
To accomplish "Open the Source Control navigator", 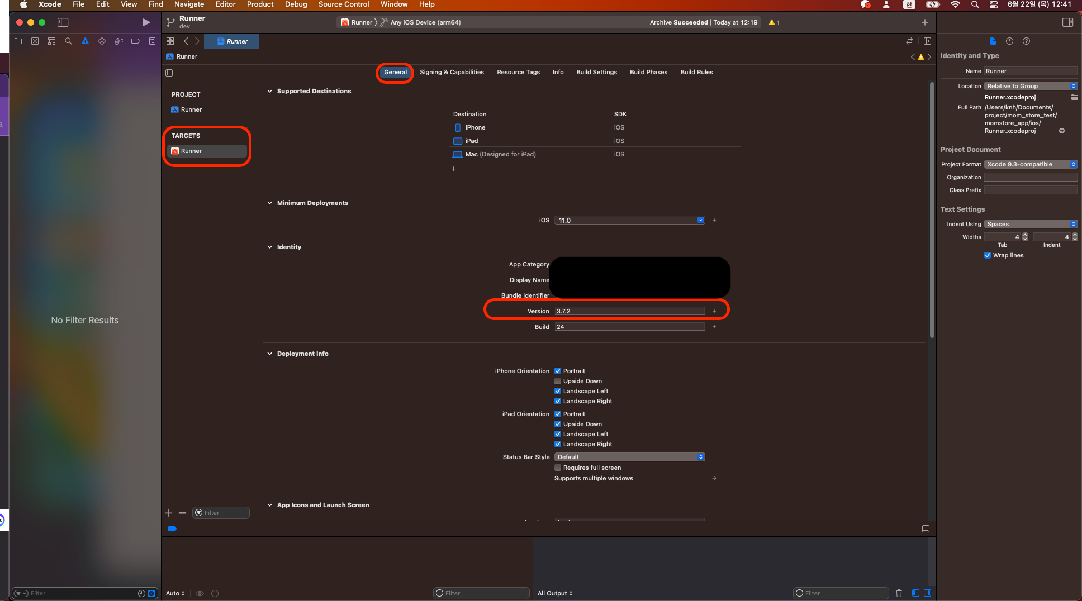I will pos(35,41).
